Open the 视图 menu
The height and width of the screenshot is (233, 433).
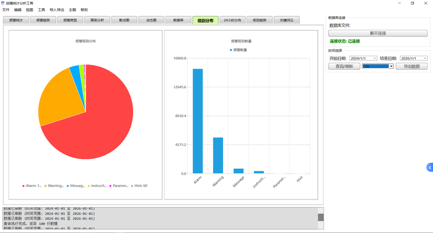click(30, 10)
